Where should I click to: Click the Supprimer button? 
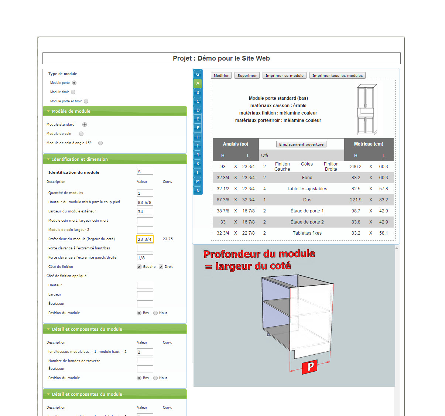247,76
